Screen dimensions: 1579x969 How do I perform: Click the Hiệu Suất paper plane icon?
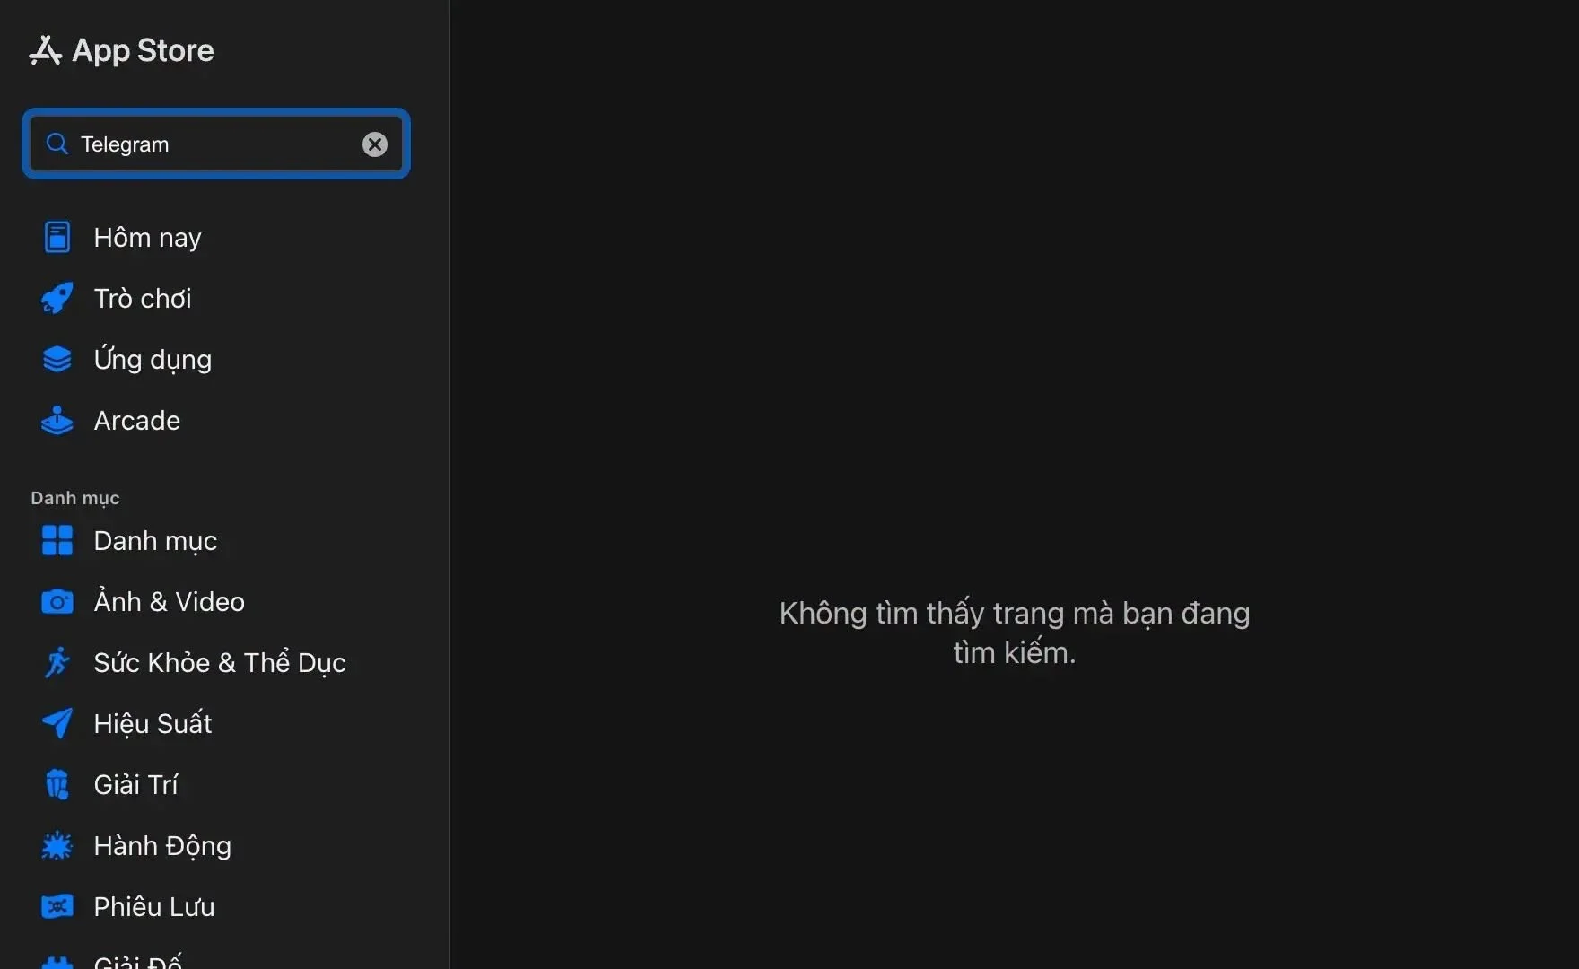click(x=57, y=723)
